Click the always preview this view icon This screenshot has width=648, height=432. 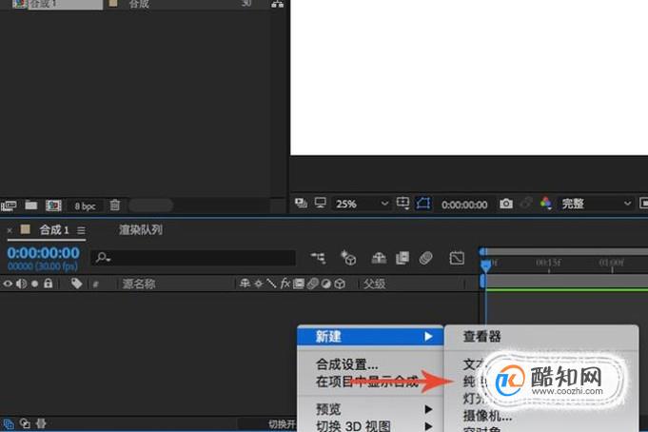click(301, 203)
